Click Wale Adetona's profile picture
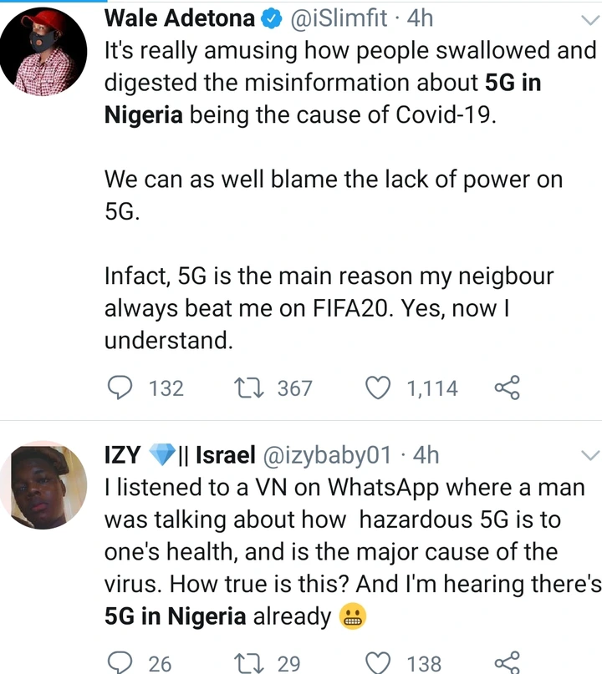 coord(43,52)
